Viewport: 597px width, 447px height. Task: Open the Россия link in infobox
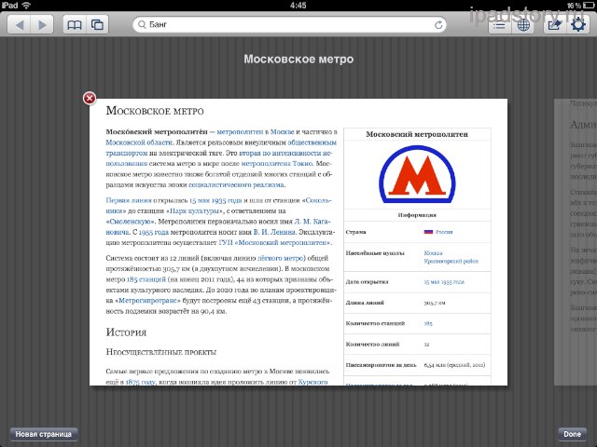444,232
